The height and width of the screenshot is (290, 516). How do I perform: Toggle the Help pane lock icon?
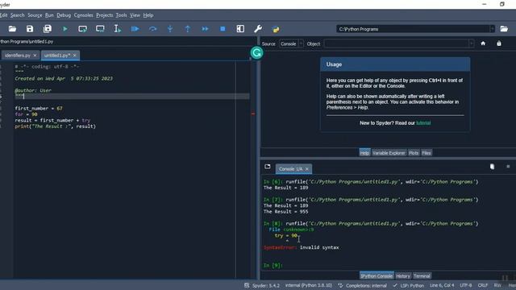[499, 43]
